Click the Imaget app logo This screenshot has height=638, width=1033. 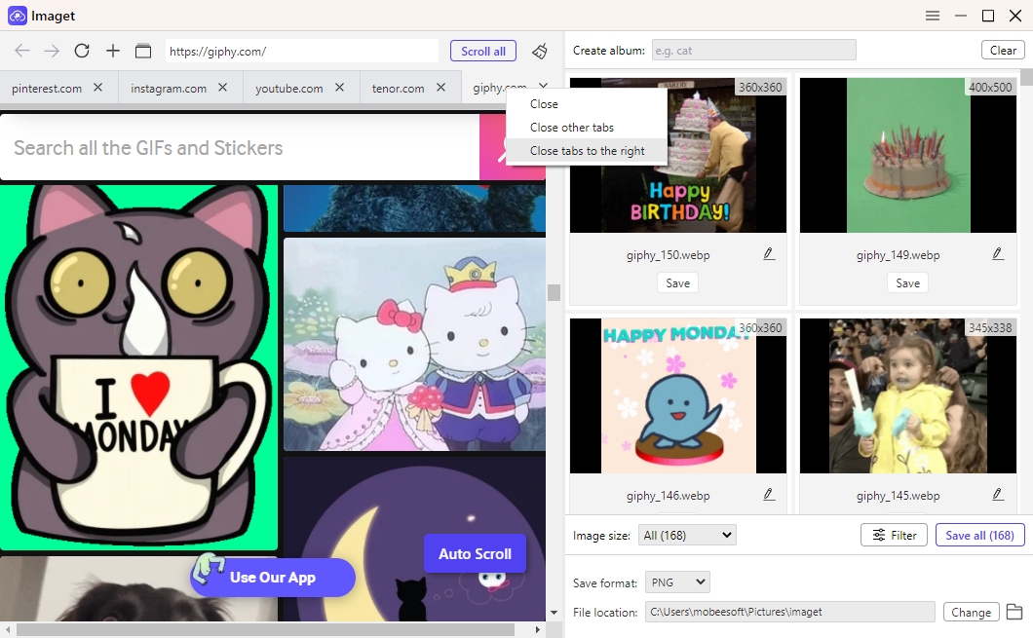pyautogui.click(x=18, y=16)
